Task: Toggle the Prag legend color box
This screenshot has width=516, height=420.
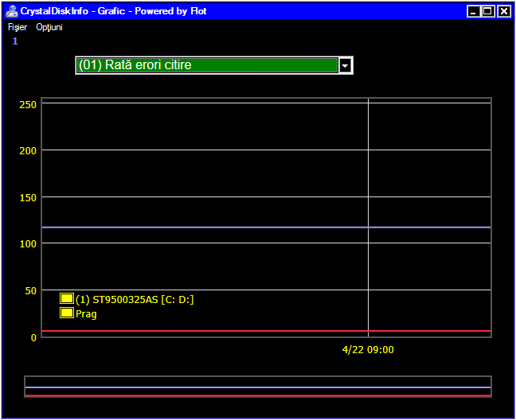Action: click(x=67, y=313)
